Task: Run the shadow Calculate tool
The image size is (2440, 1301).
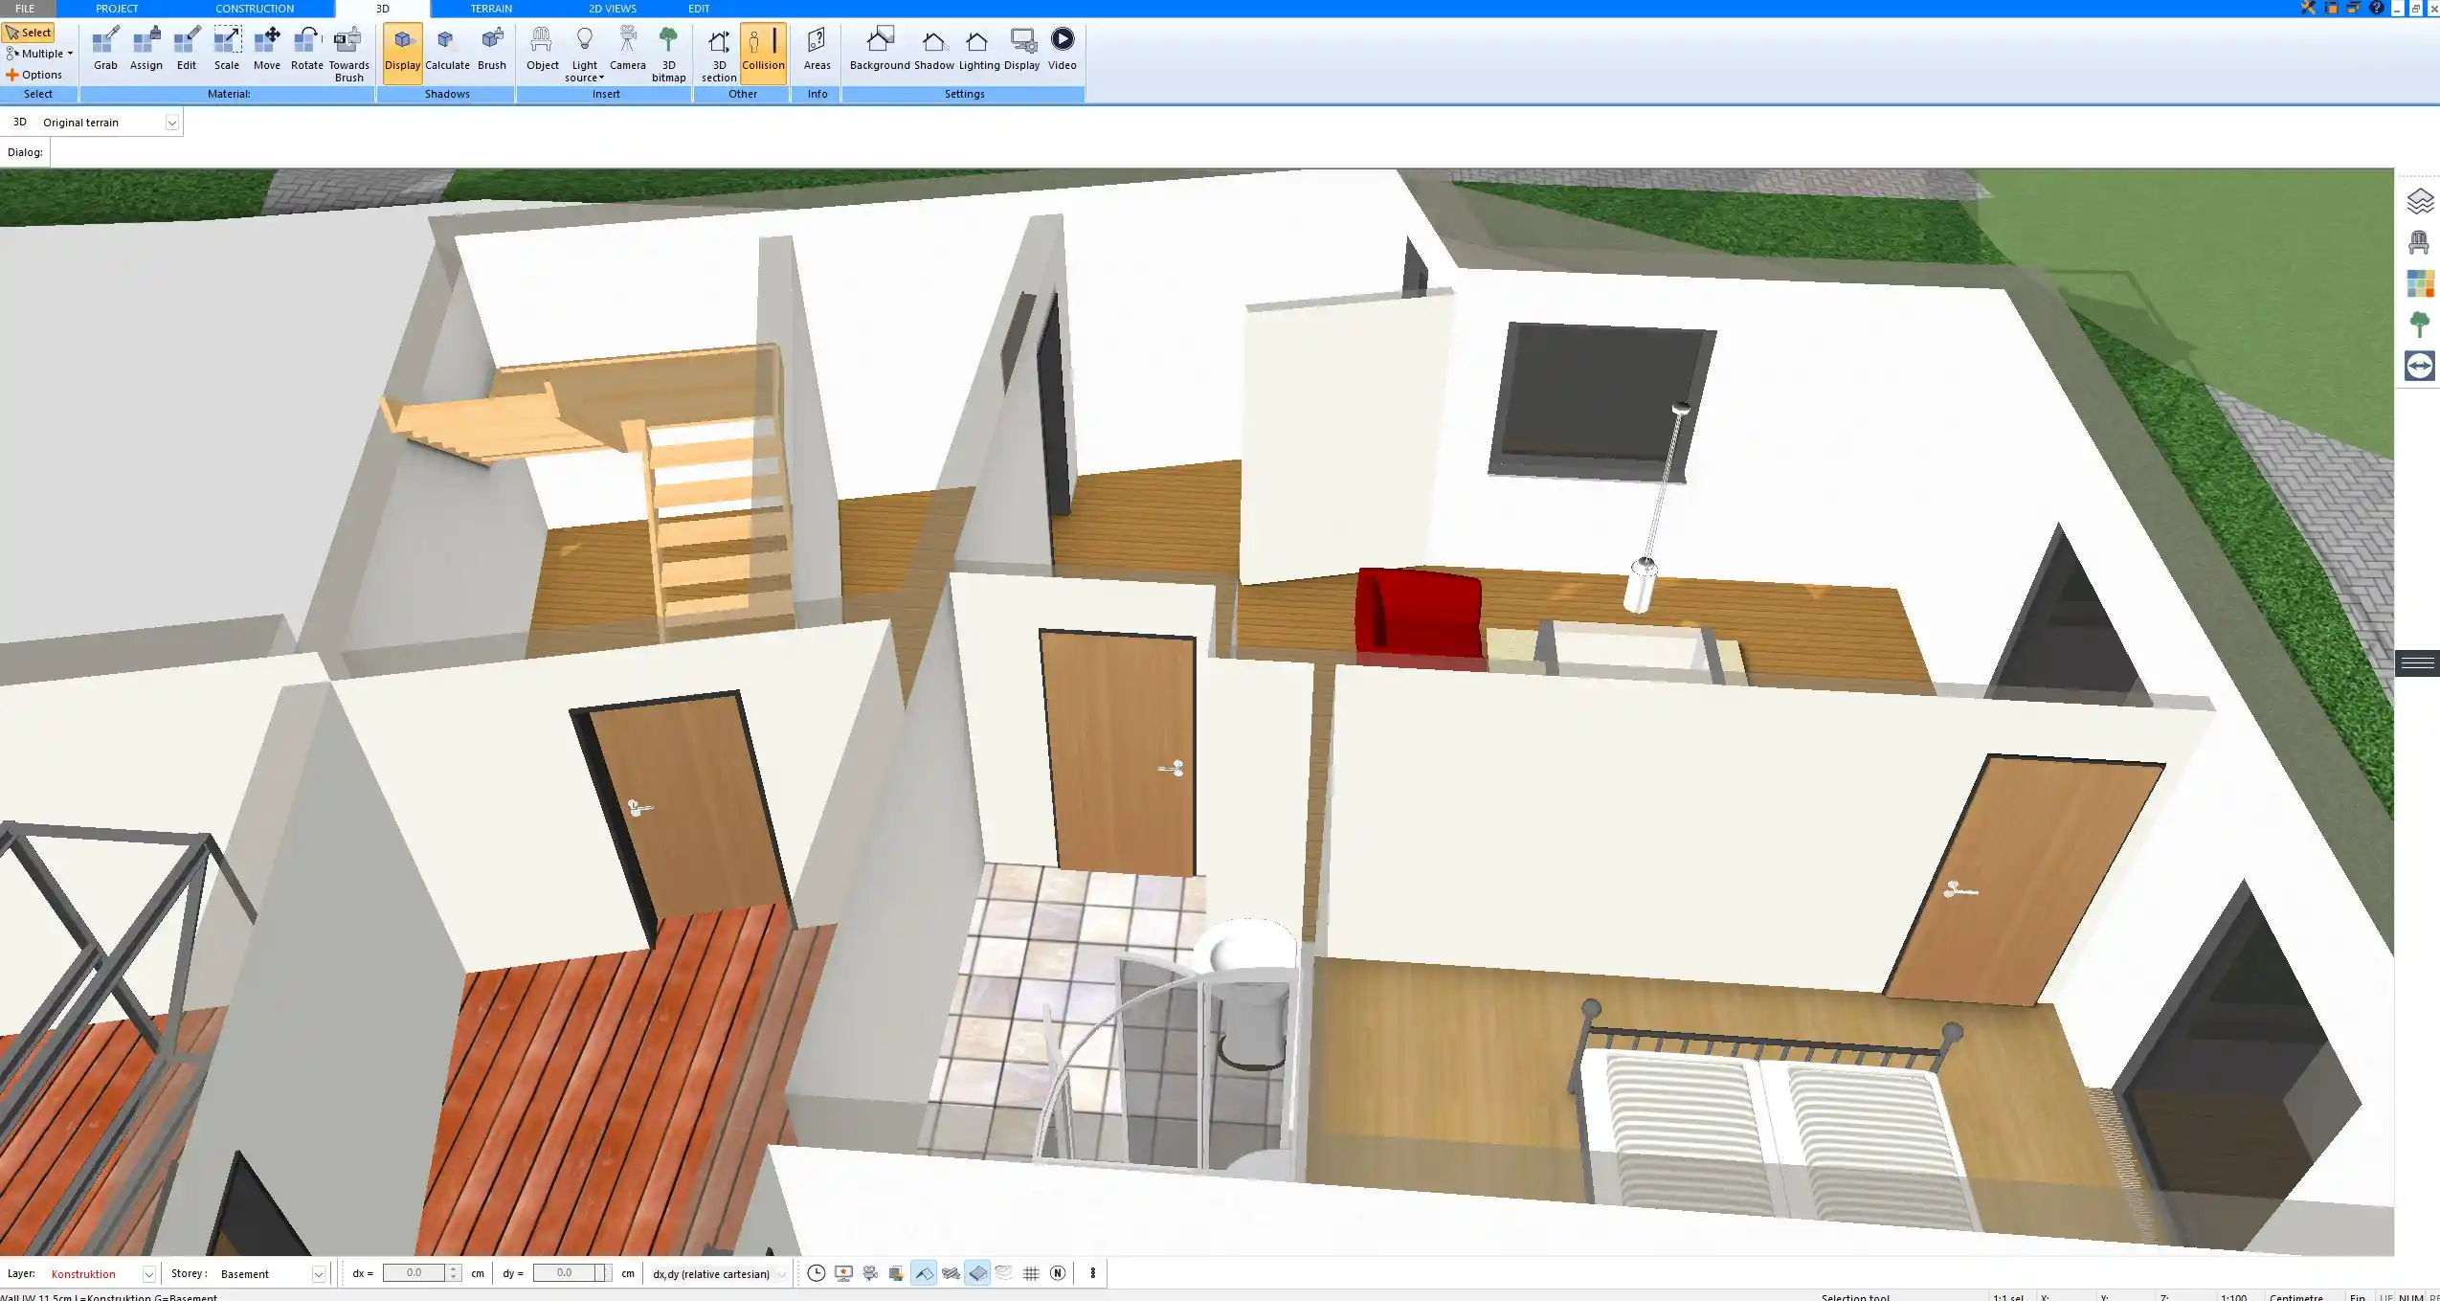Action: tap(447, 50)
